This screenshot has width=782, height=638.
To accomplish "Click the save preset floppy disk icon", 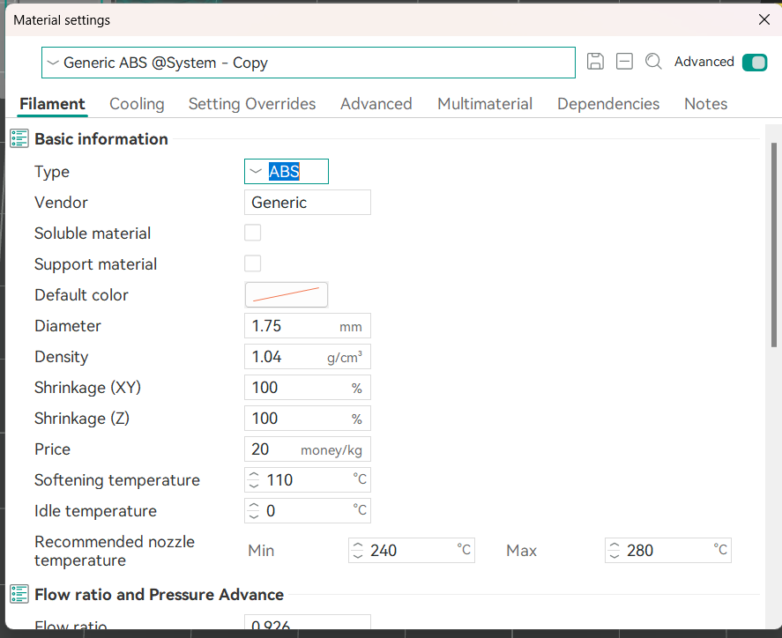I will click(x=595, y=62).
